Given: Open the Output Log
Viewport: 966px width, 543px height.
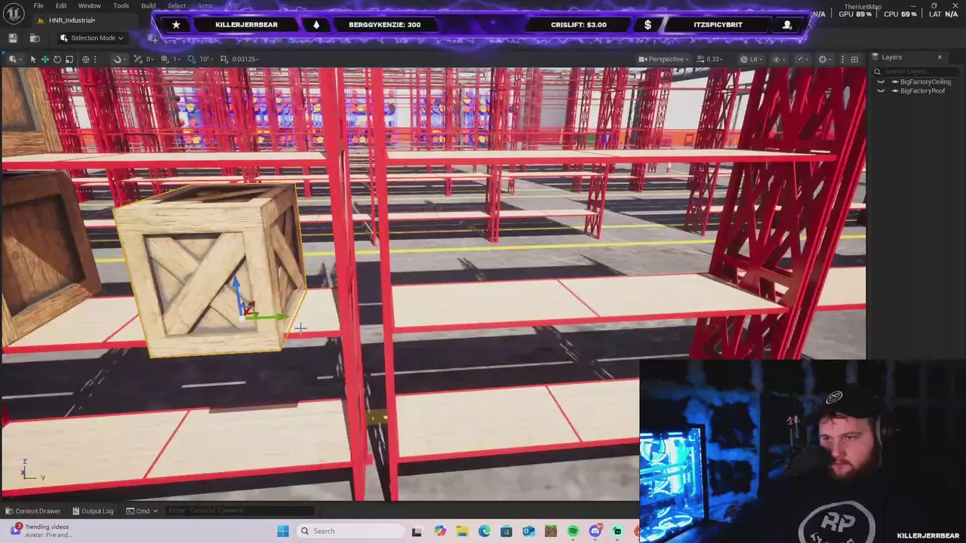Looking at the screenshot, I should click(92, 511).
